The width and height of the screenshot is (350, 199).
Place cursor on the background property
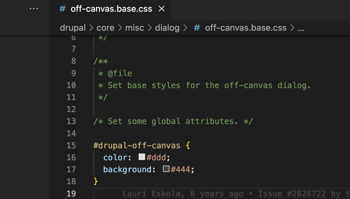click(127, 169)
